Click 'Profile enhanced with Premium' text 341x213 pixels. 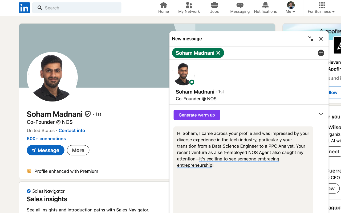(x=66, y=171)
